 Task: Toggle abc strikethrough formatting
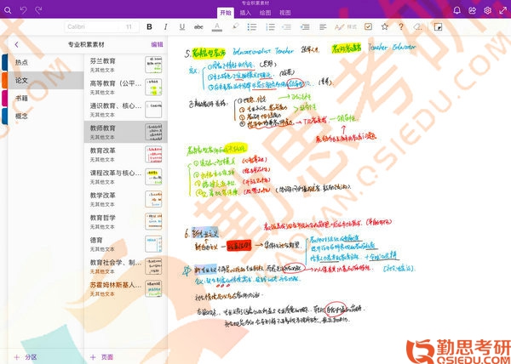click(198, 27)
